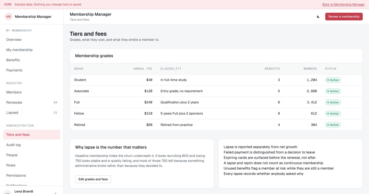Click the Full grade name
Viewport: 369px width, 194px height.
77,102
